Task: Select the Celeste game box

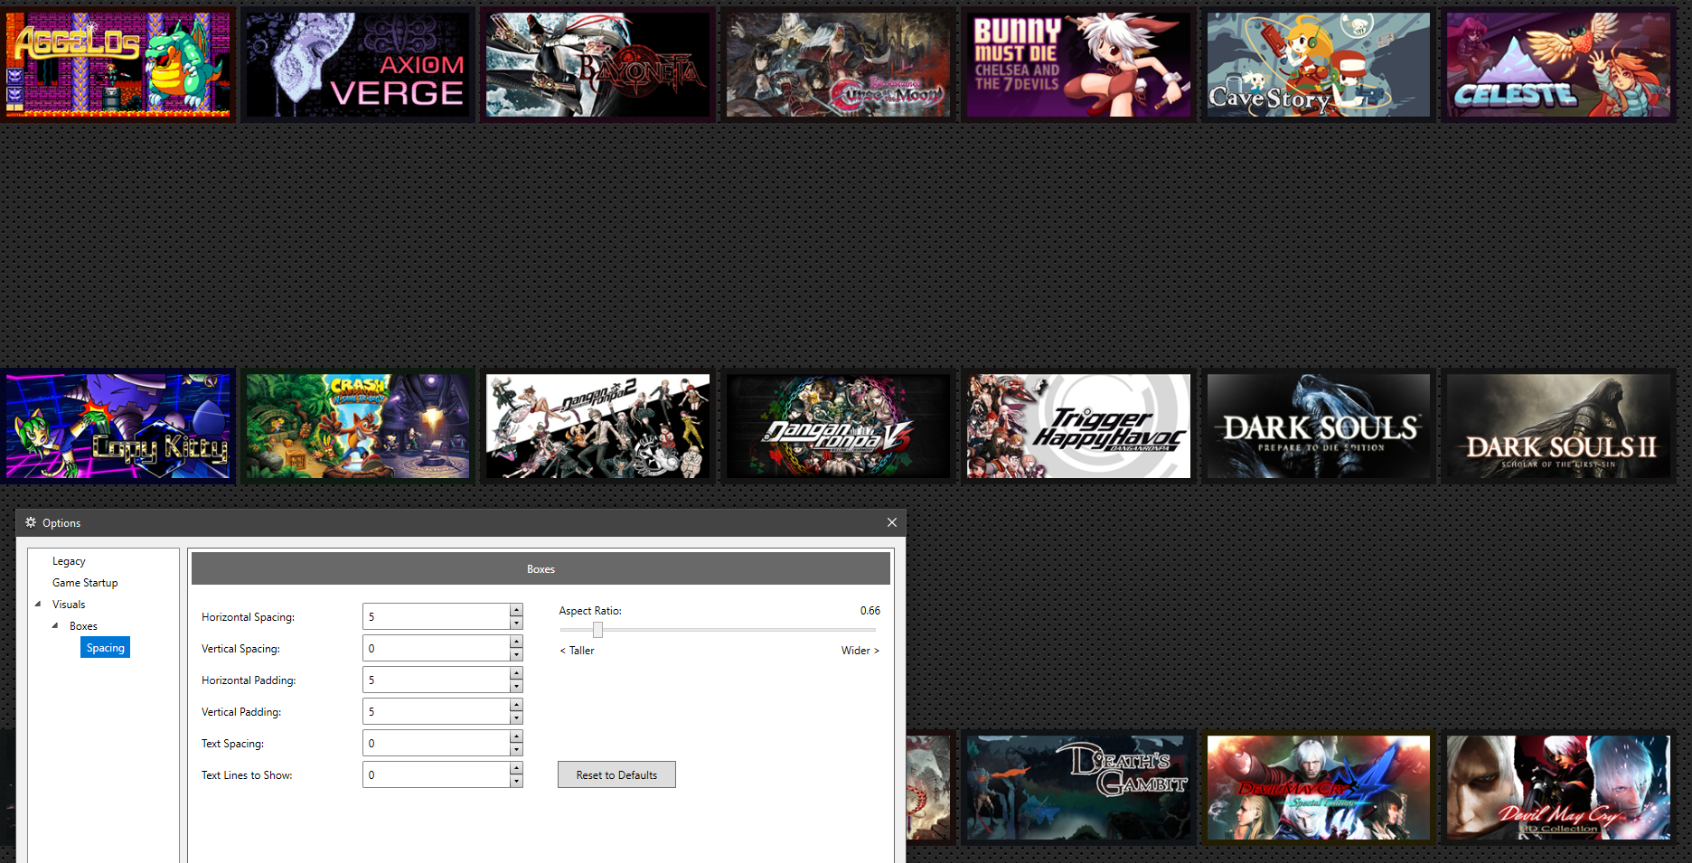Action: click(x=1558, y=64)
